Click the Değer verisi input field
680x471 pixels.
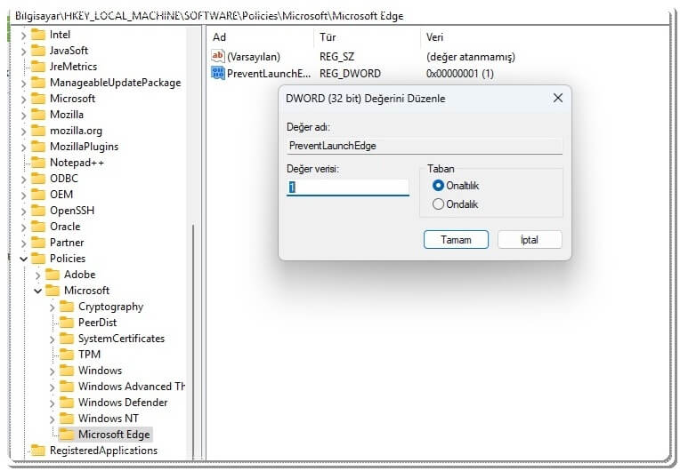coord(347,188)
